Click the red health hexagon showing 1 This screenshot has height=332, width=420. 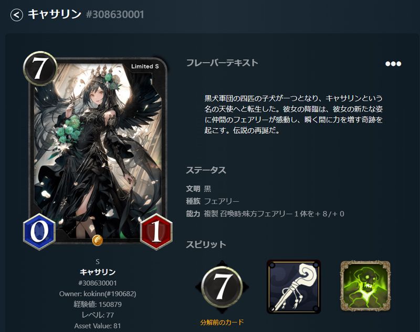coord(156,232)
